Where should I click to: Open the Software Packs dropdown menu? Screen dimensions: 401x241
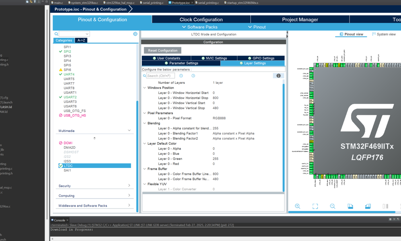click(x=200, y=27)
